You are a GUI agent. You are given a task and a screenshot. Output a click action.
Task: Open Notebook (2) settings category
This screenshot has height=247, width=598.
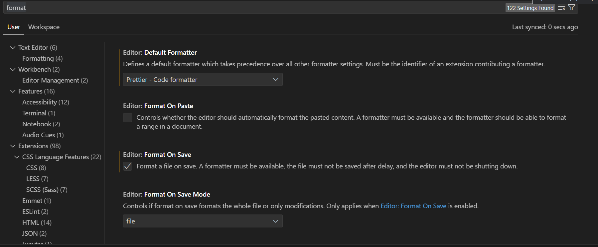tap(41, 124)
